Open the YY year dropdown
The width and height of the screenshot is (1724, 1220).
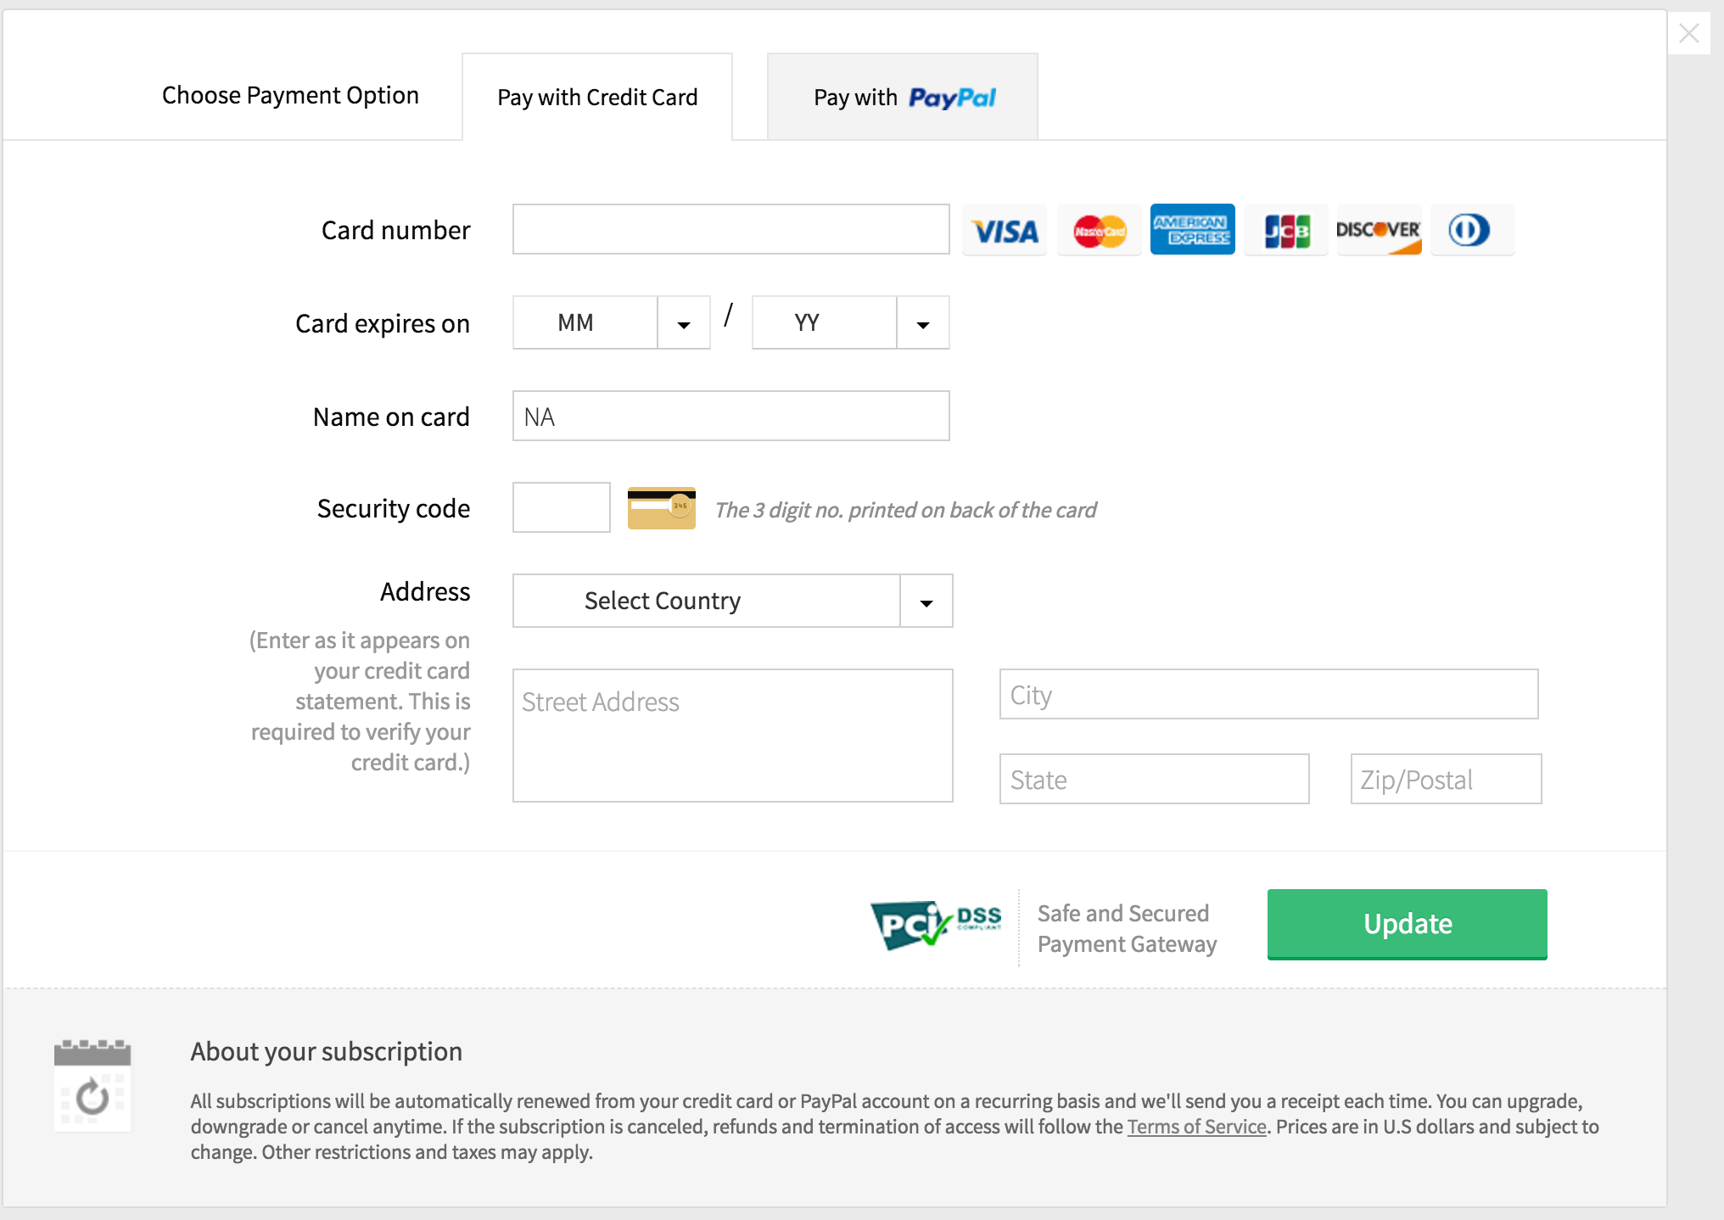pyautogui.click(x=922, y=322)
